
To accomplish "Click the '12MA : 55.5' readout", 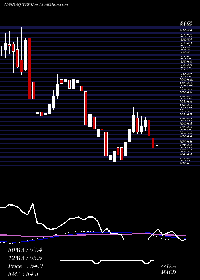I will tap(25, 258).
